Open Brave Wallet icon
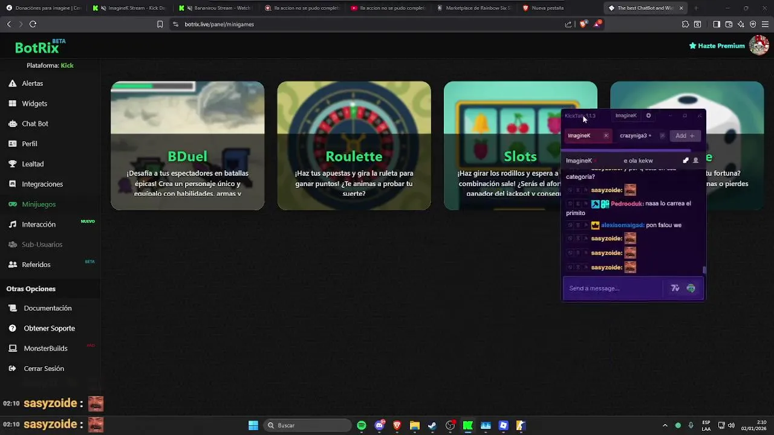774x435 pixels. pos(729,24)
